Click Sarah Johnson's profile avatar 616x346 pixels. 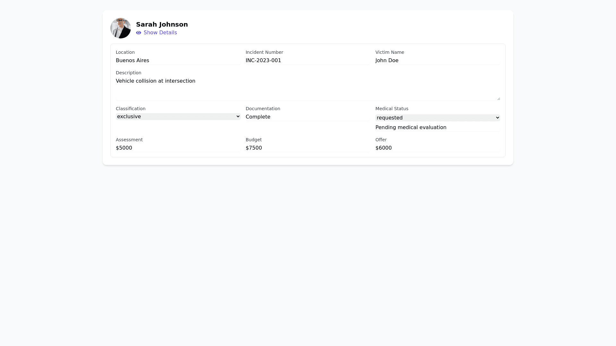click(121, 28)
